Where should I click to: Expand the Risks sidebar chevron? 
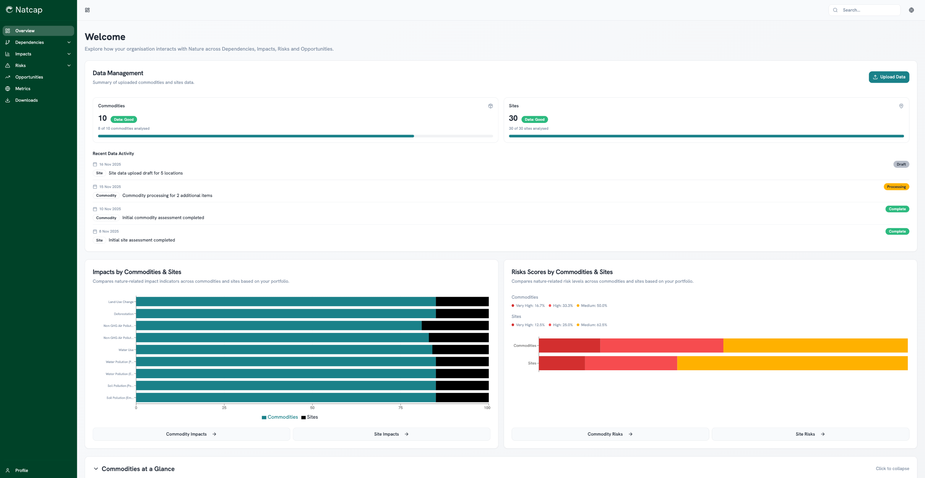point(69,65)
